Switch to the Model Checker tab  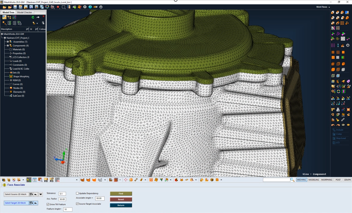24,12
